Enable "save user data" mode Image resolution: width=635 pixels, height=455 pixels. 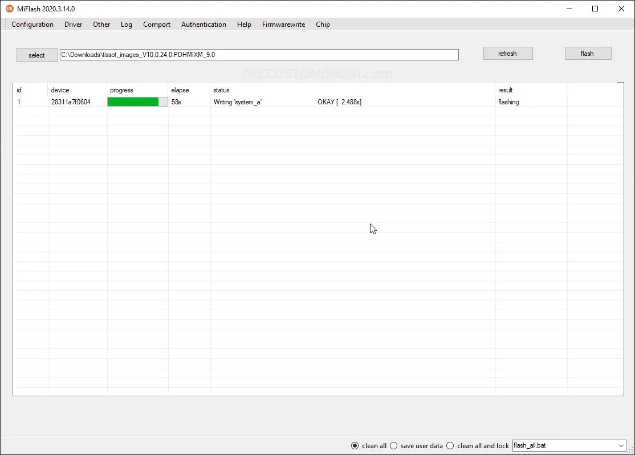[x=393, y=445]
